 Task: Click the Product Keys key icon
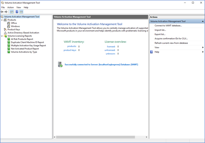click(5, 30)
